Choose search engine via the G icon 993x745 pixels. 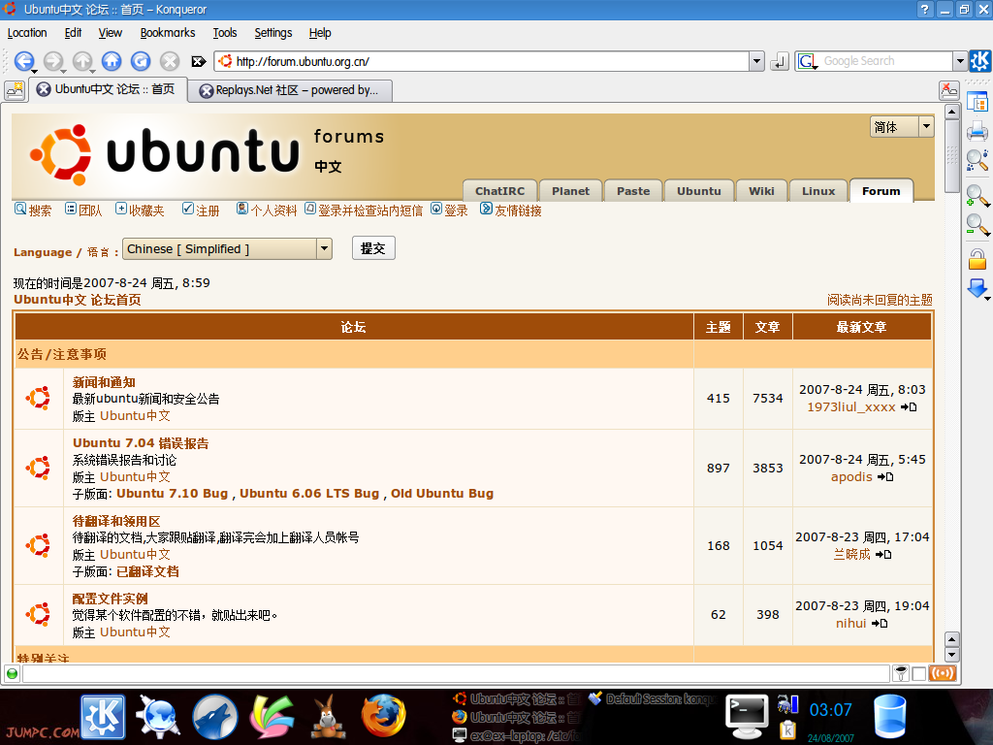pyautogui.click(x=808, y=61)
